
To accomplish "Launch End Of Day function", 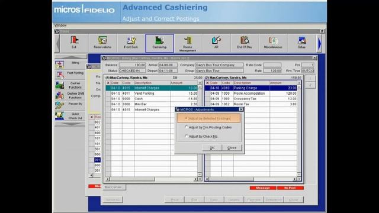I will (245, 43).
